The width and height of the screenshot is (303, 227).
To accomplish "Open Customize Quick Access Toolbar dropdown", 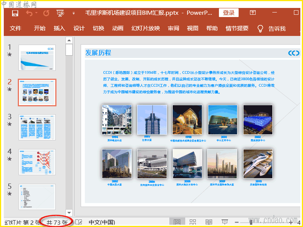I will [x=73, y=13].
